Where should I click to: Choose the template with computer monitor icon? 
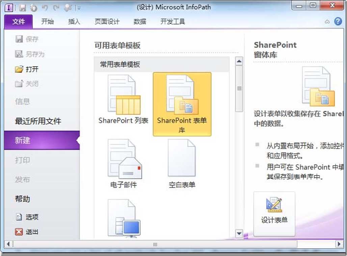[x=124, y=218]
